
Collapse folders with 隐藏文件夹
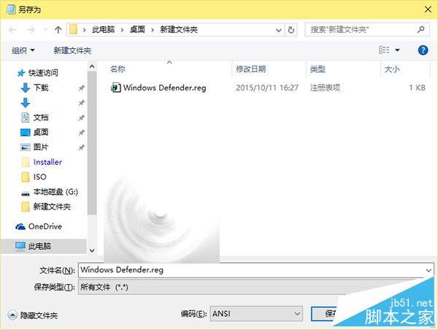33,315
